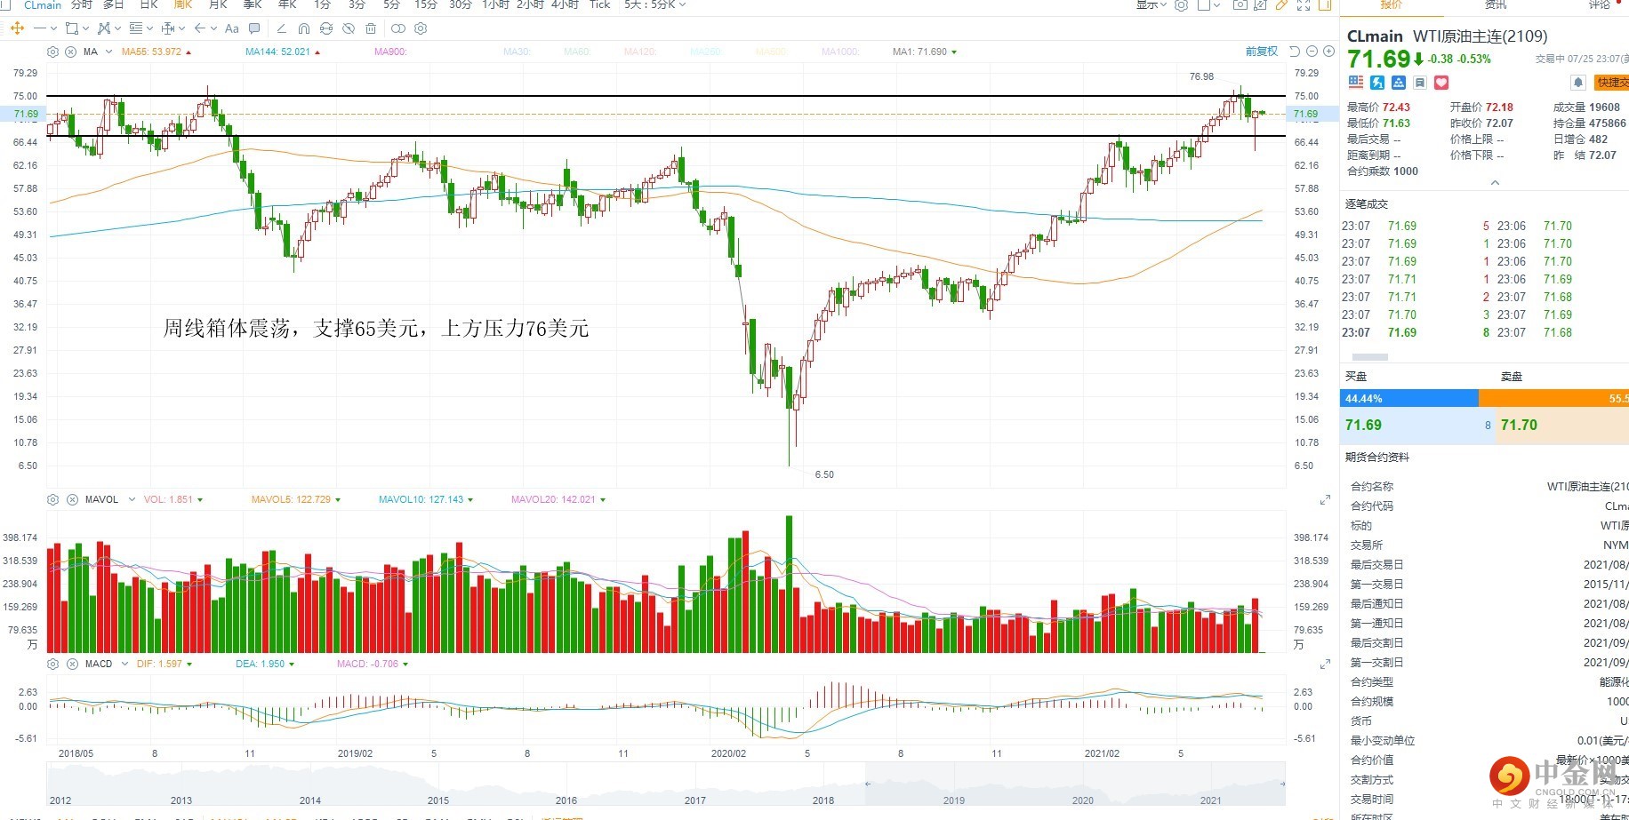Image resolution: width=1629 pixels, height=820 pixels.
Task: Select the crosshair move cursor tool
Action: pyautogui.click(x=17, y=28)
